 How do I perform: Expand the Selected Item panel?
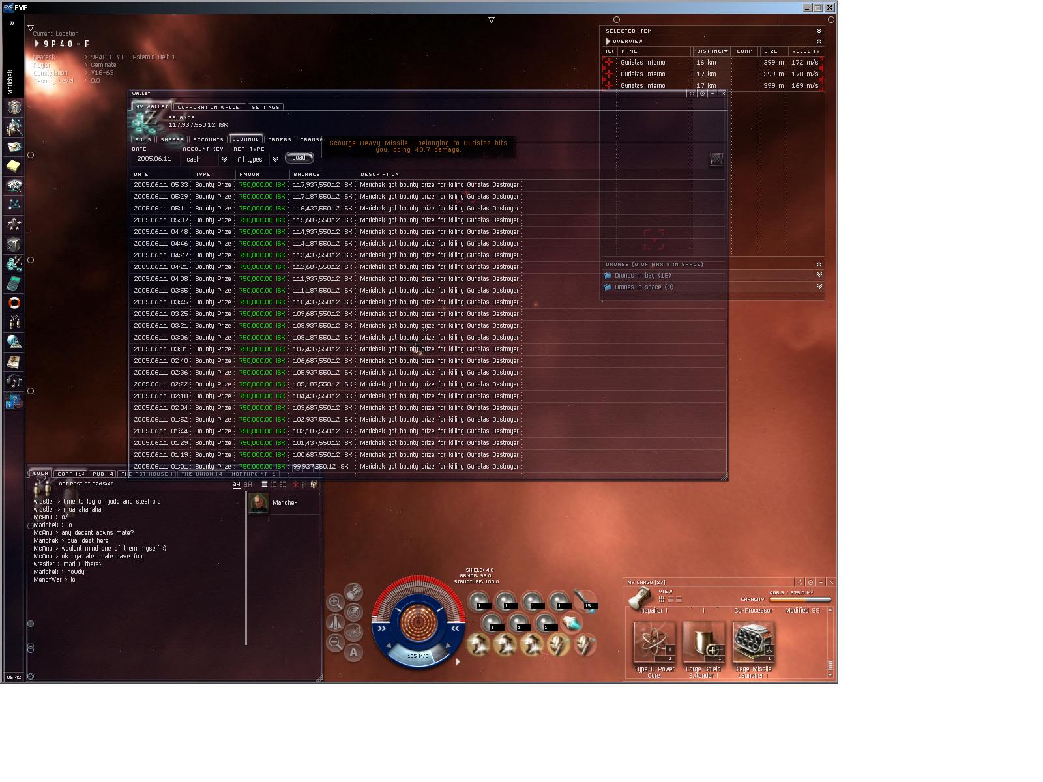819,31
